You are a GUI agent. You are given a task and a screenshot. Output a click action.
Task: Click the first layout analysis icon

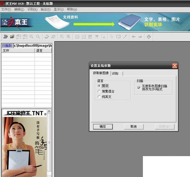pos(62,37)
